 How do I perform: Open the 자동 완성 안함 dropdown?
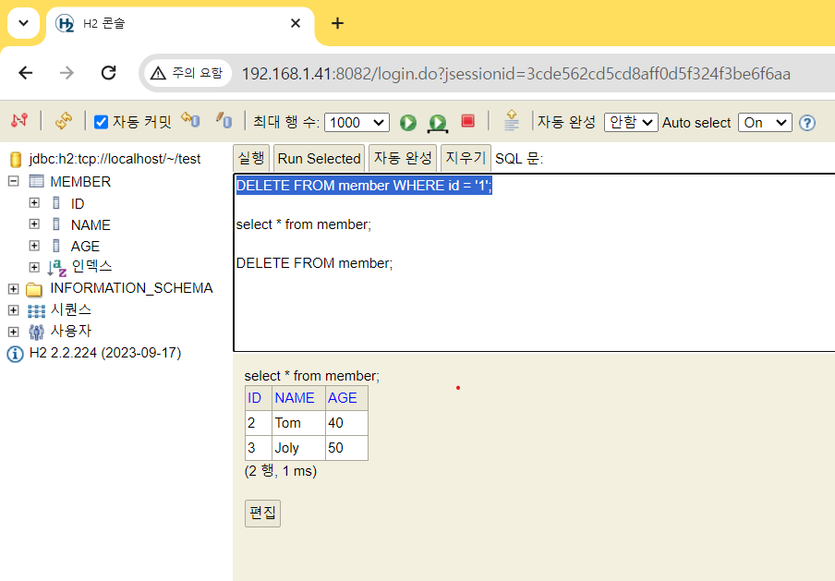click(x=631, y=123)
